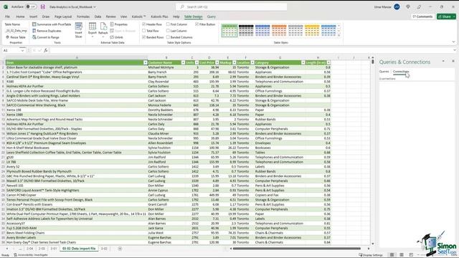459x258 pixels.
Task: Click Accessibility Investigate status item
Action: 31,255
